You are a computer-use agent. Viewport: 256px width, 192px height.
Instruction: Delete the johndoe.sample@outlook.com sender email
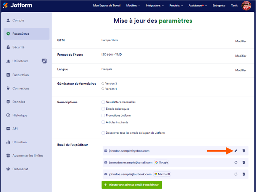[243, 174]
